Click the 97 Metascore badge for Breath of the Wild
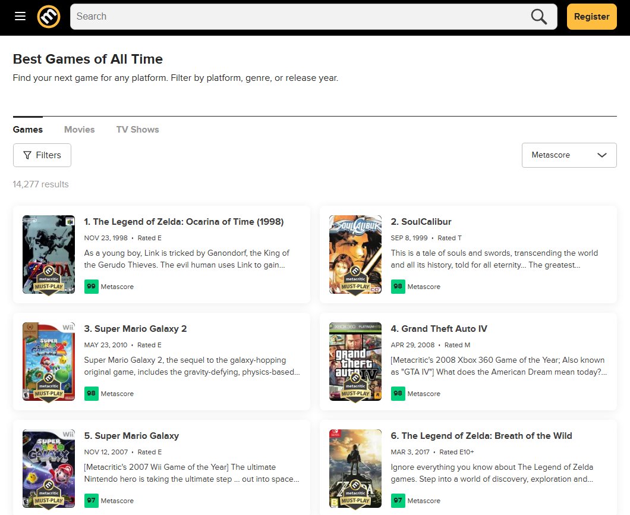630x515 pixels. pyautogui.click(x=398, y=501)
